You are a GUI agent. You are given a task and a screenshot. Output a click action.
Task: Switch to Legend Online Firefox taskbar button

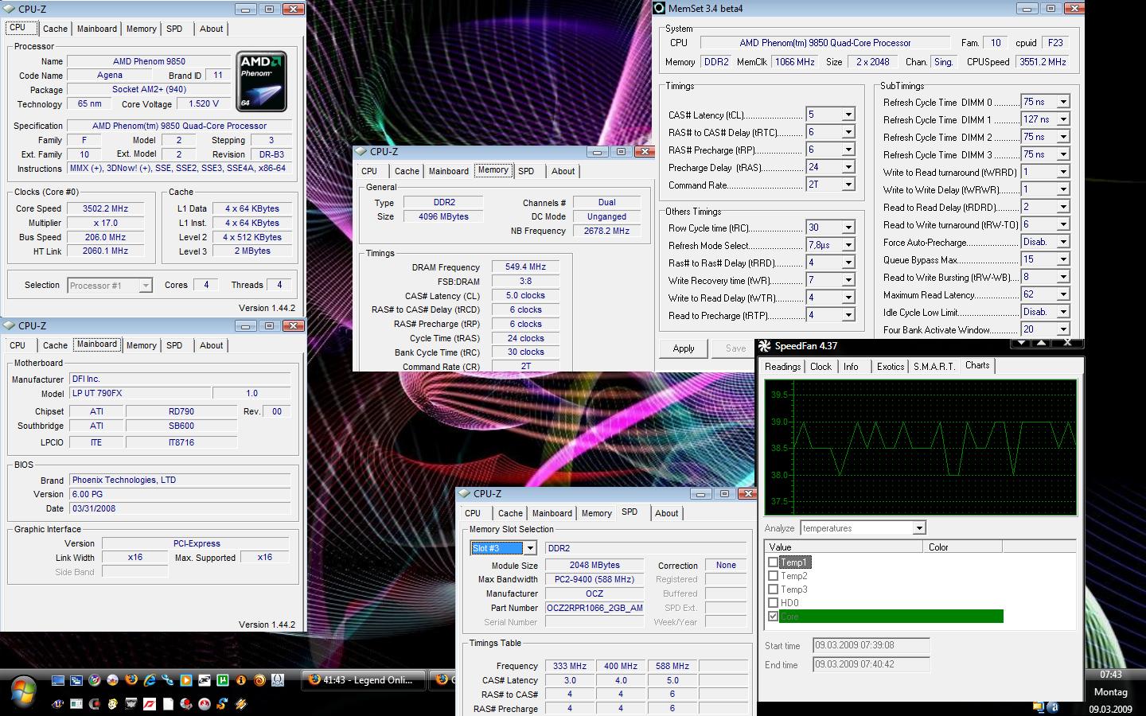362,680
